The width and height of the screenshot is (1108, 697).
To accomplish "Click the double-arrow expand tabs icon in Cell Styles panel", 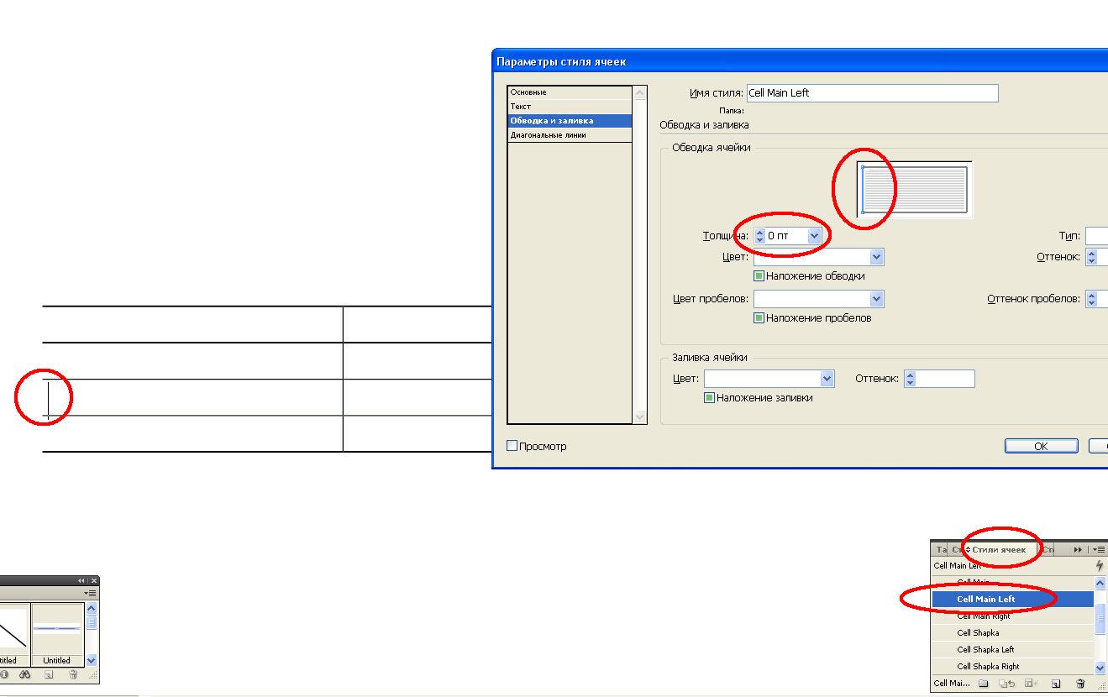I will (1078, 549).
